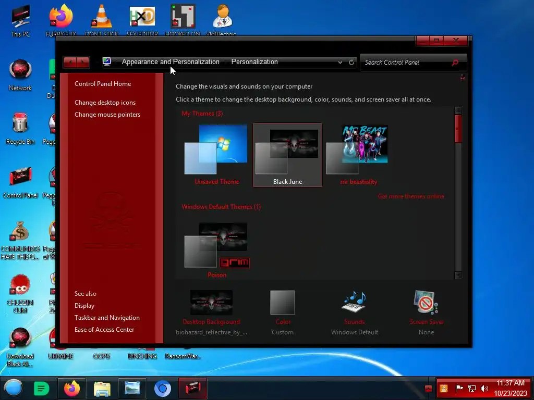The width and height of the screenshot is (534, 400).
Task: Open HOOKED ON desktop shortcut
Action: (183, 20)
